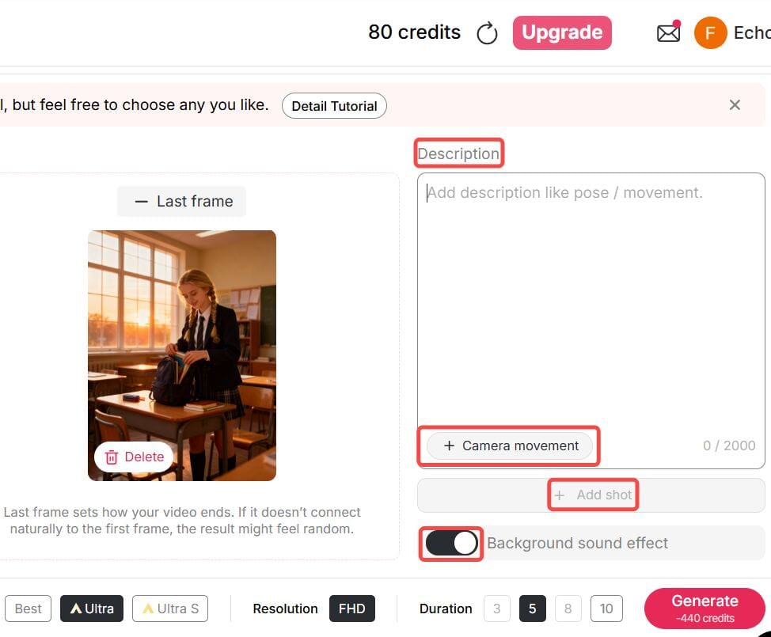Image resolution: width=771 pixels, height=637 pixels.
Task: Refresh the credits counter
Action: (x=487, y=33)
